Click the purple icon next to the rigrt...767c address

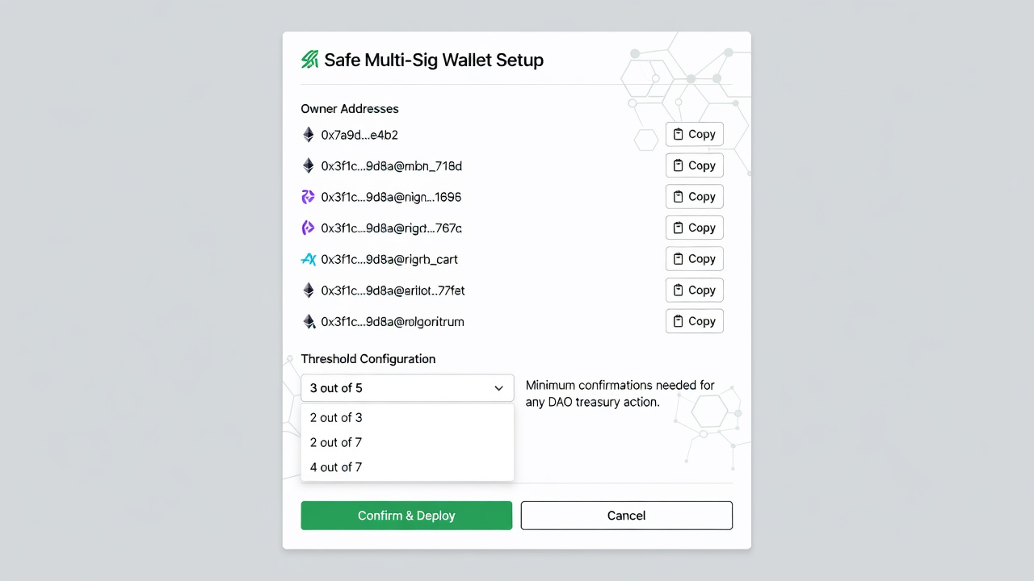click(x=308, y=228)
